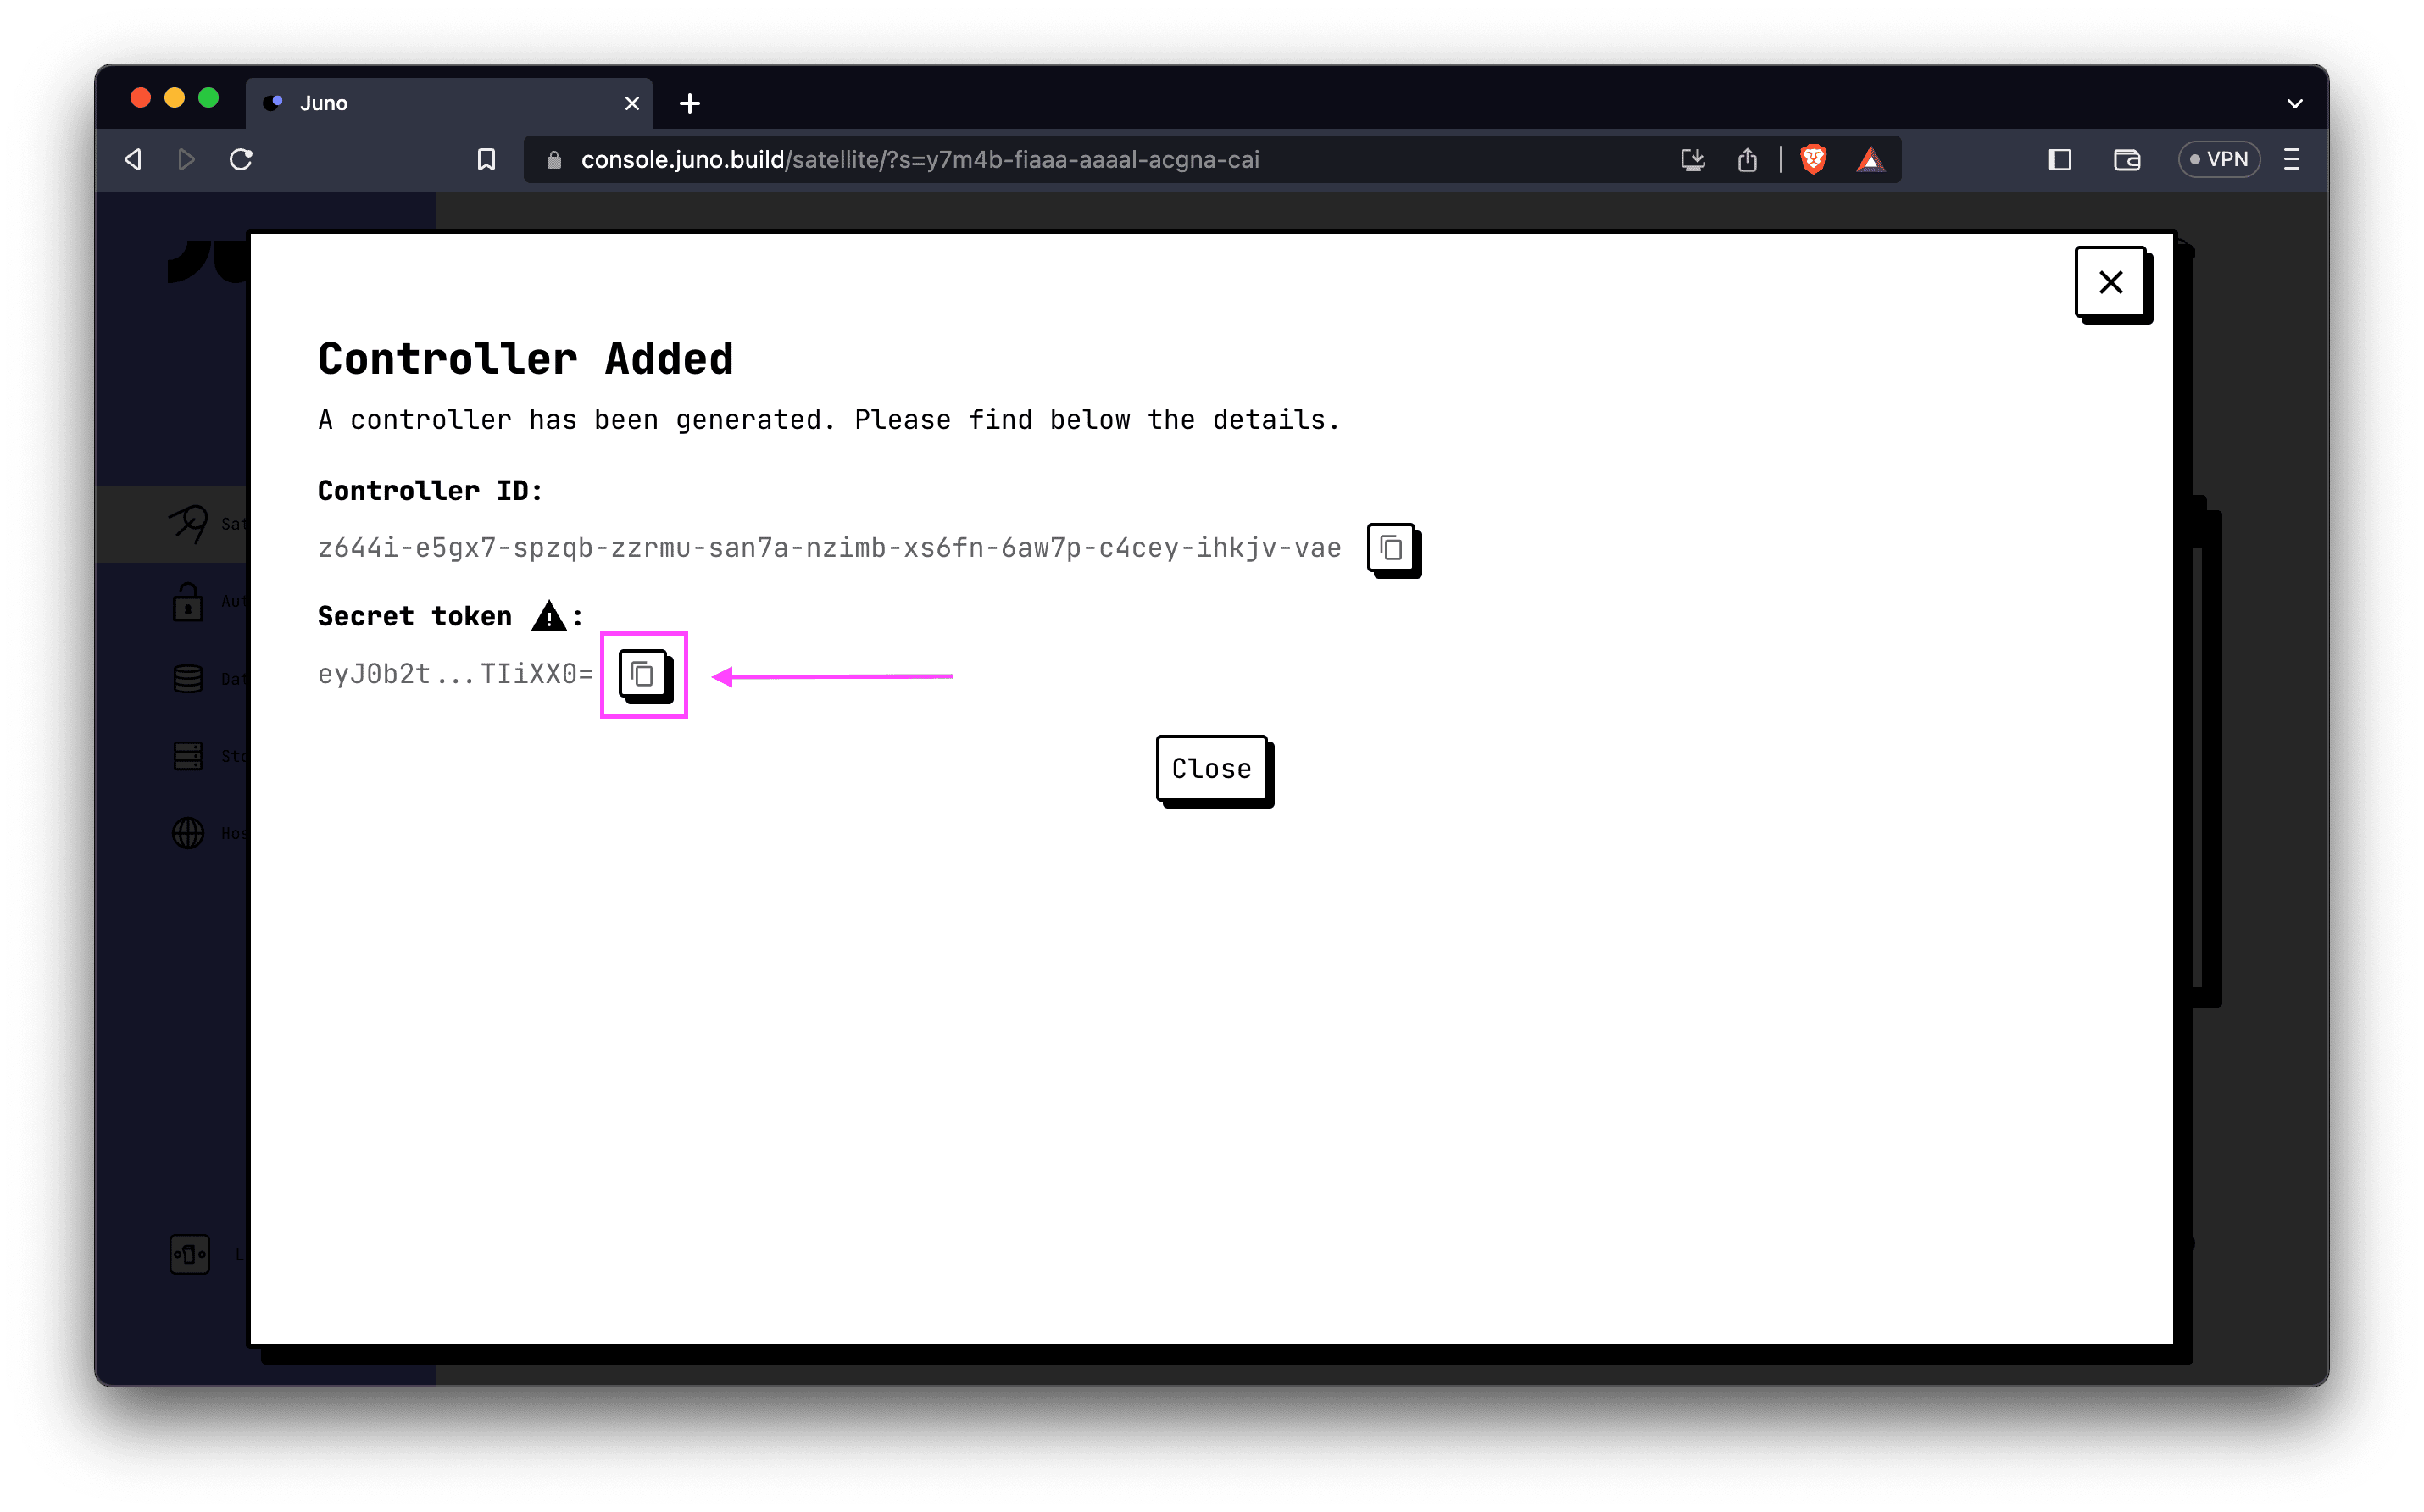Open the tab search chevron
Screen dimensions: 2424x1512
point(2295,103)
